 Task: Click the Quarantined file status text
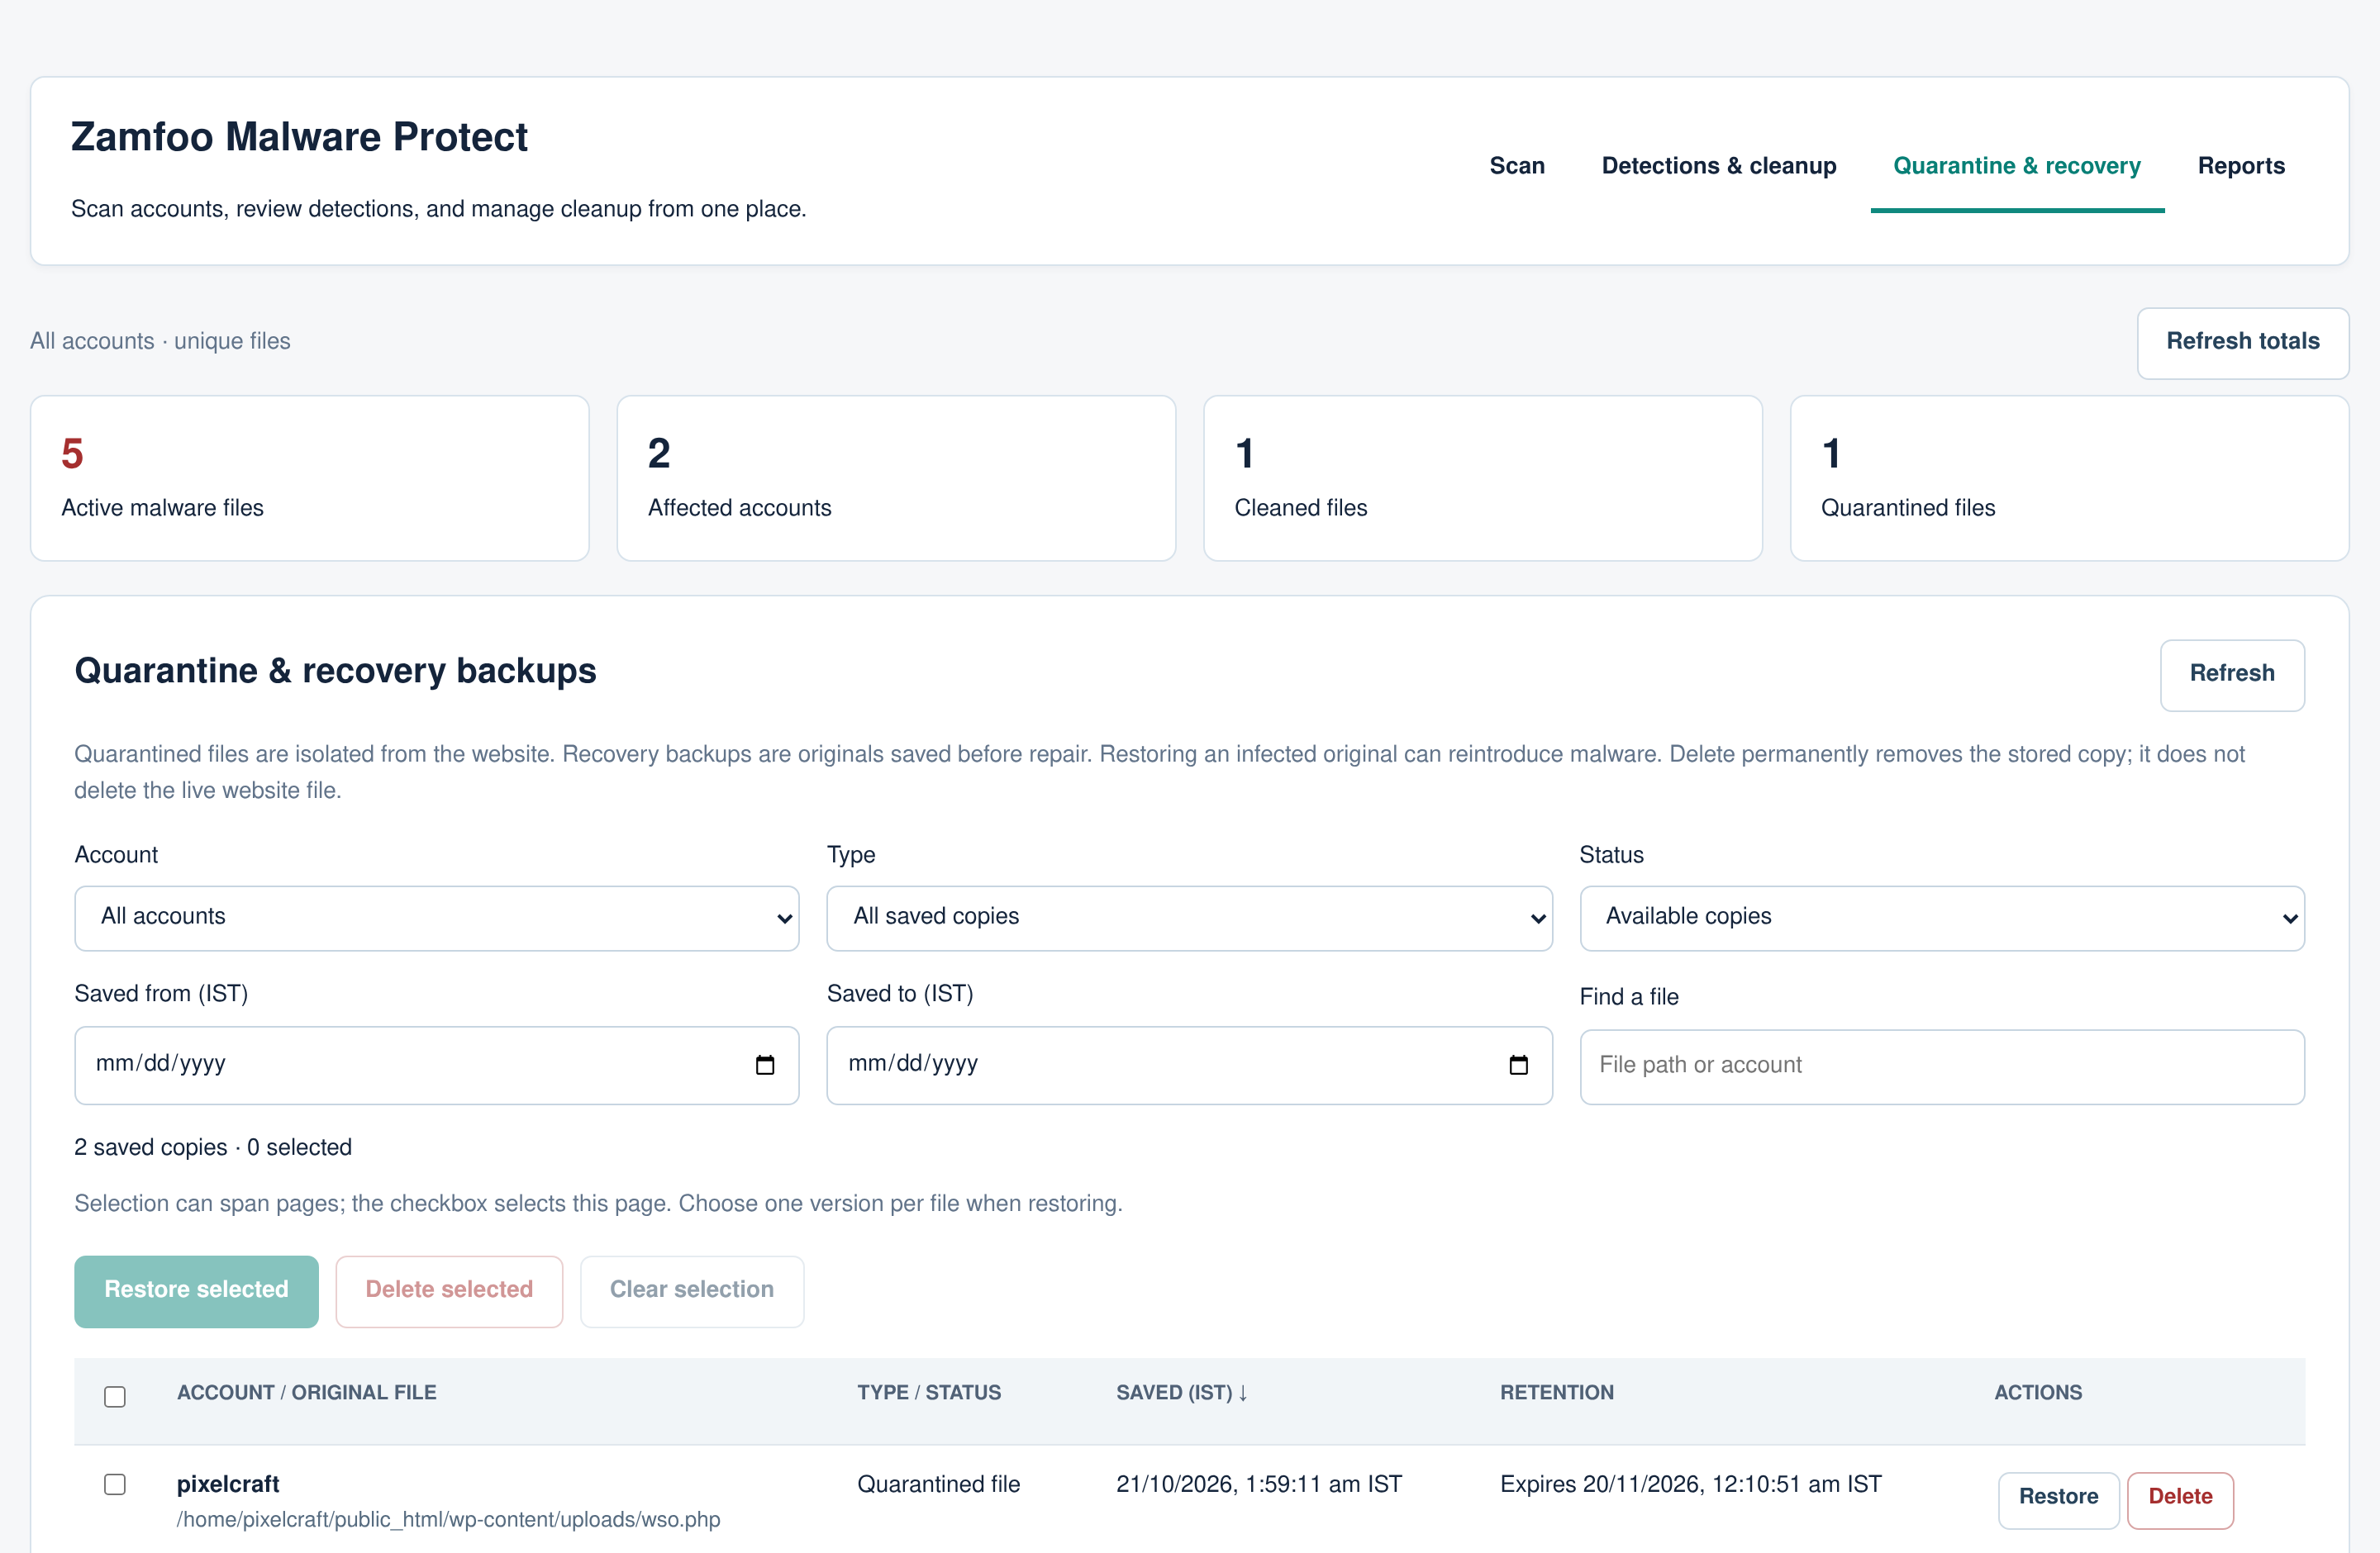[938, 1485]
